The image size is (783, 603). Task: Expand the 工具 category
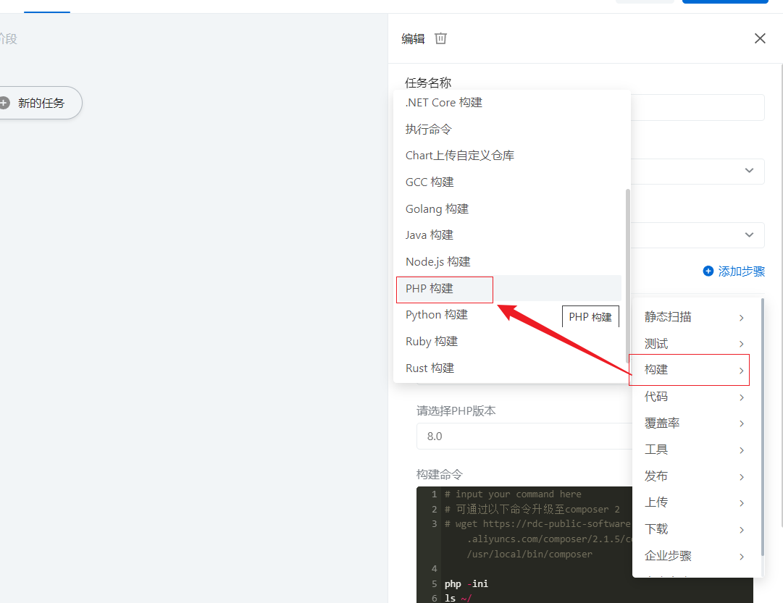(694, 450)
